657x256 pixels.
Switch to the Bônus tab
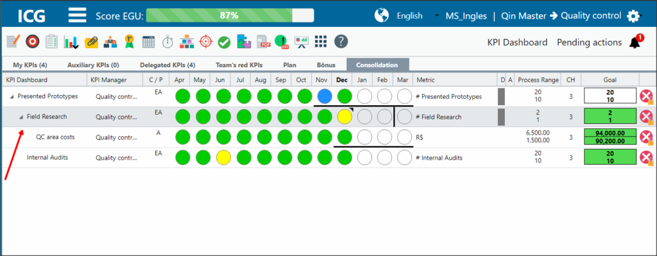tap(327, 65)
